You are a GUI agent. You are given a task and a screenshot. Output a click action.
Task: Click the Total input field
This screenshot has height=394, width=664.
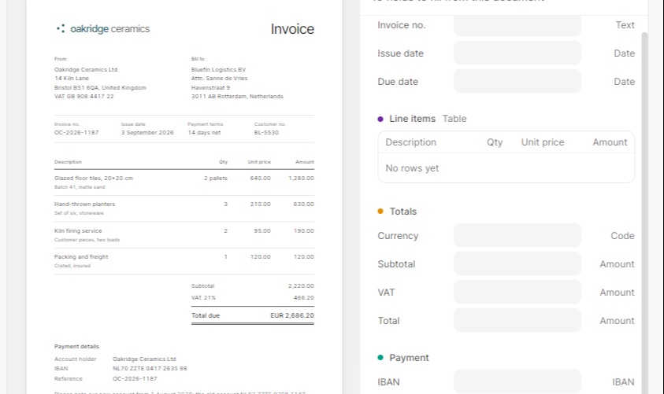click(x=517, y=320)
